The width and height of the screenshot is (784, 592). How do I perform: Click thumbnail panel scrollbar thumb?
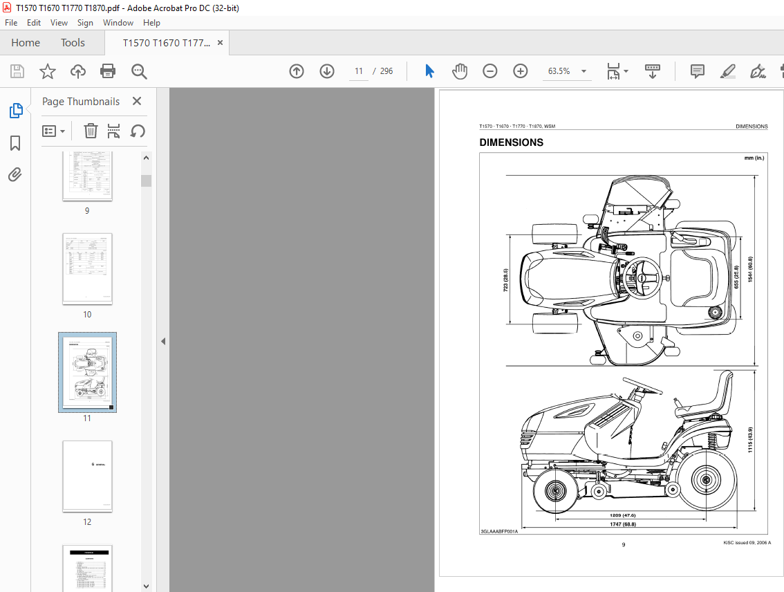coord(146,180)
